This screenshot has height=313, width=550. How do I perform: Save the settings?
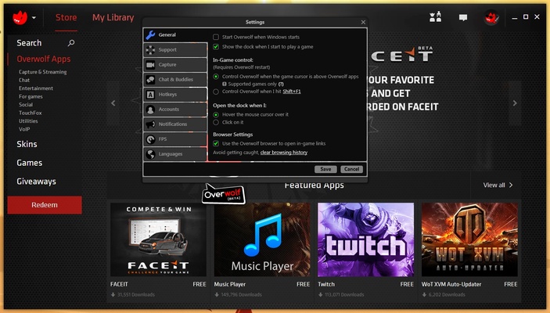click(325, 169)
